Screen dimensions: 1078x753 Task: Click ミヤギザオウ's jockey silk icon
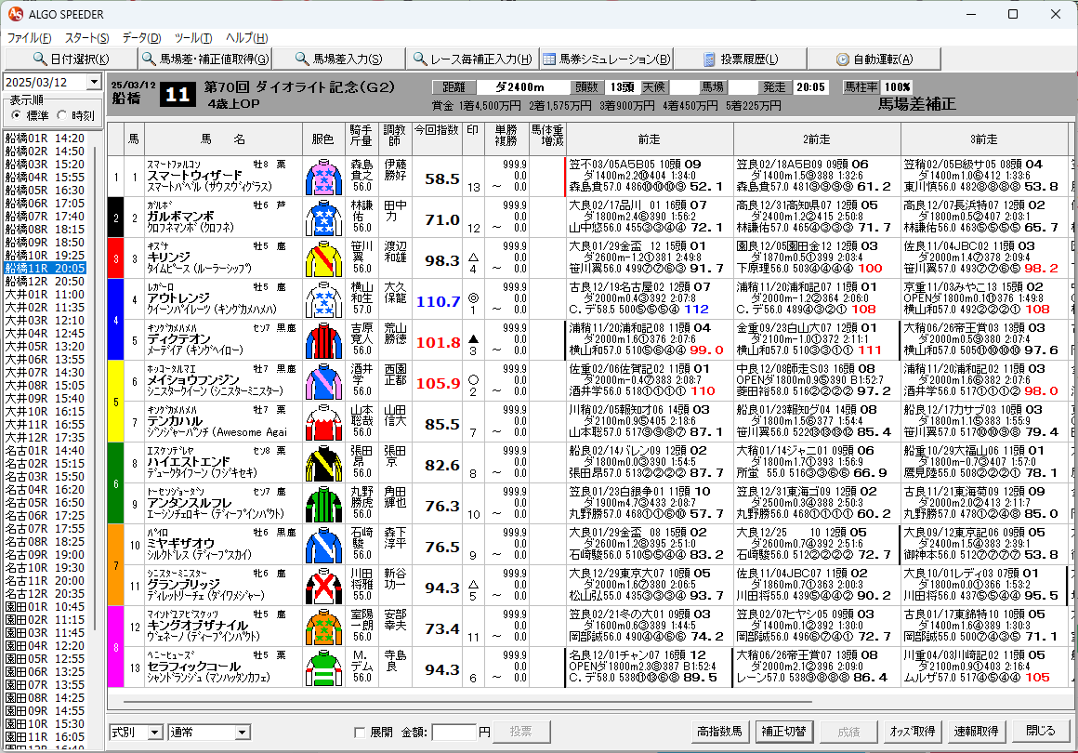323,546
